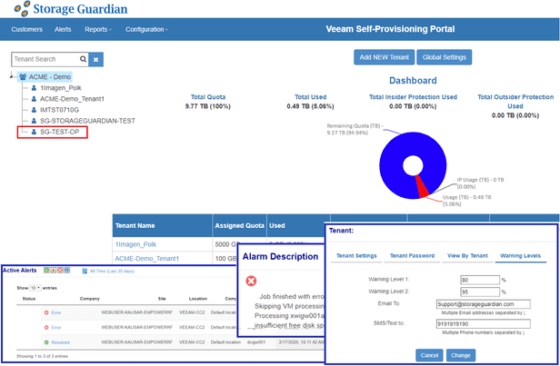Click the Warning Level 1 field
560x366 pixels.
click(480, 280)
